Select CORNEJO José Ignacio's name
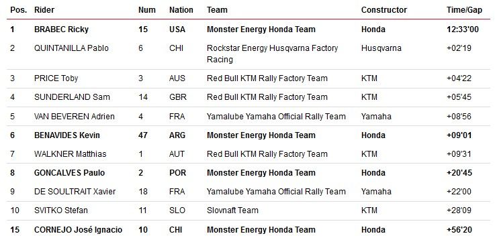The width and height of the screenshot is (495, 246). [x=78, y=230]
